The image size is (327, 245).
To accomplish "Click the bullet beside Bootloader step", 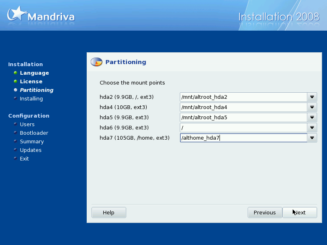I will point(16,132).
